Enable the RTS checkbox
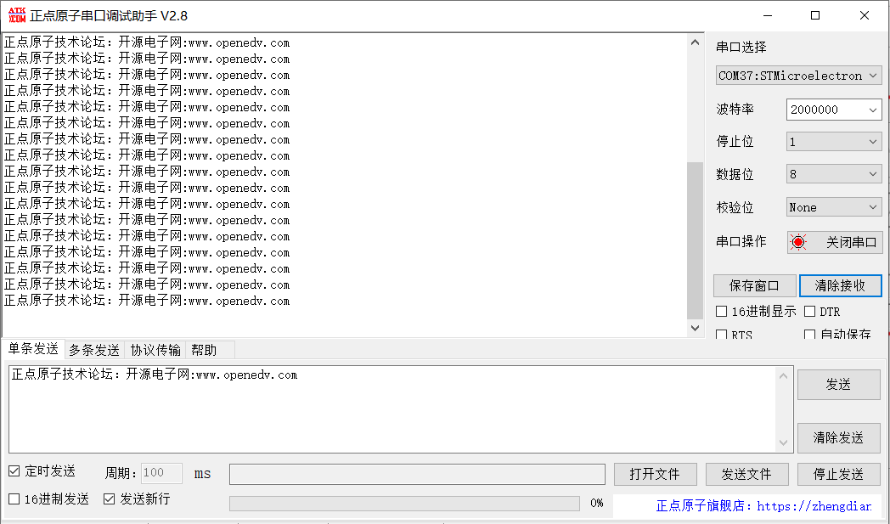Viewport: 890px width, 524px height. (x=723, y=335)
